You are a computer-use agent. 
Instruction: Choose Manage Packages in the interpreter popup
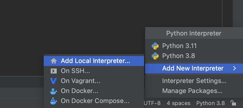click(x=192, y=91)
